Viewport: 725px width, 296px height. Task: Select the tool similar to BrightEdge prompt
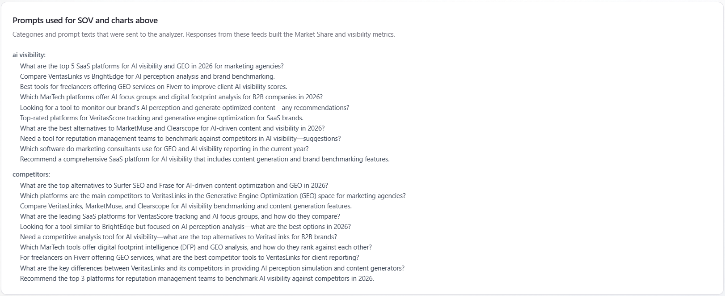[185, 227]
